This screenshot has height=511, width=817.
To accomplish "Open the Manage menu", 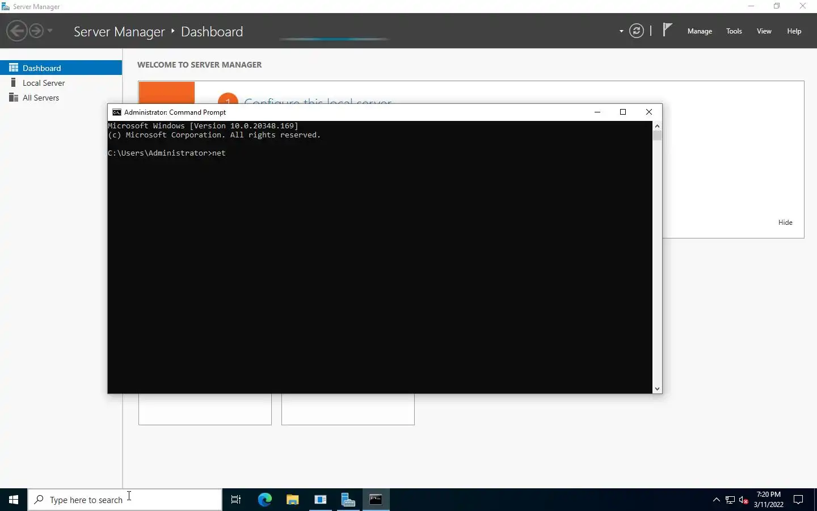I will 700,31.
